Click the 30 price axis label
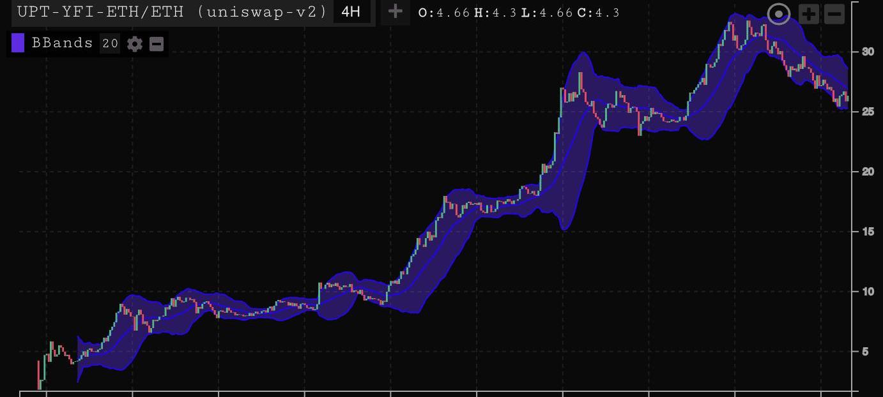883x397 pixels. tap(868, 52)
